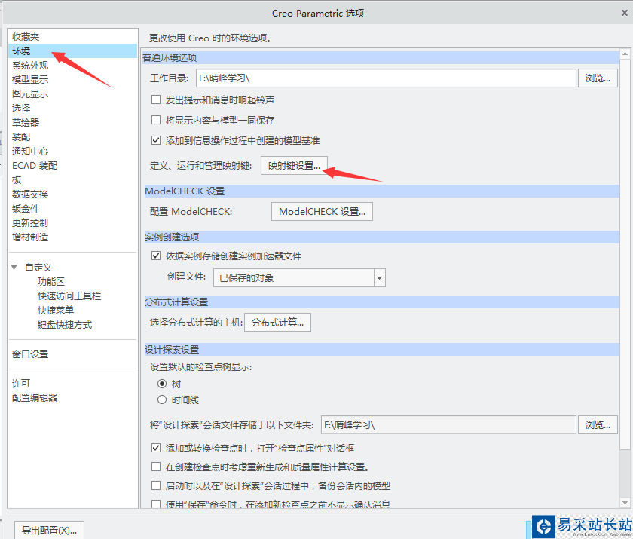Click 导出配置(X) button
The image size is (633, 539).
pos(49,530)
